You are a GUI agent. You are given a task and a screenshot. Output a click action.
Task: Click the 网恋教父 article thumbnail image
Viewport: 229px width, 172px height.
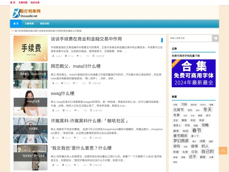click(31, 75)
